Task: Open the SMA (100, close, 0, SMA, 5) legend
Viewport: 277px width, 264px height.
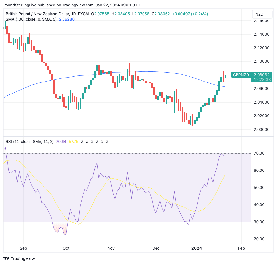Action: coord(31,19)
